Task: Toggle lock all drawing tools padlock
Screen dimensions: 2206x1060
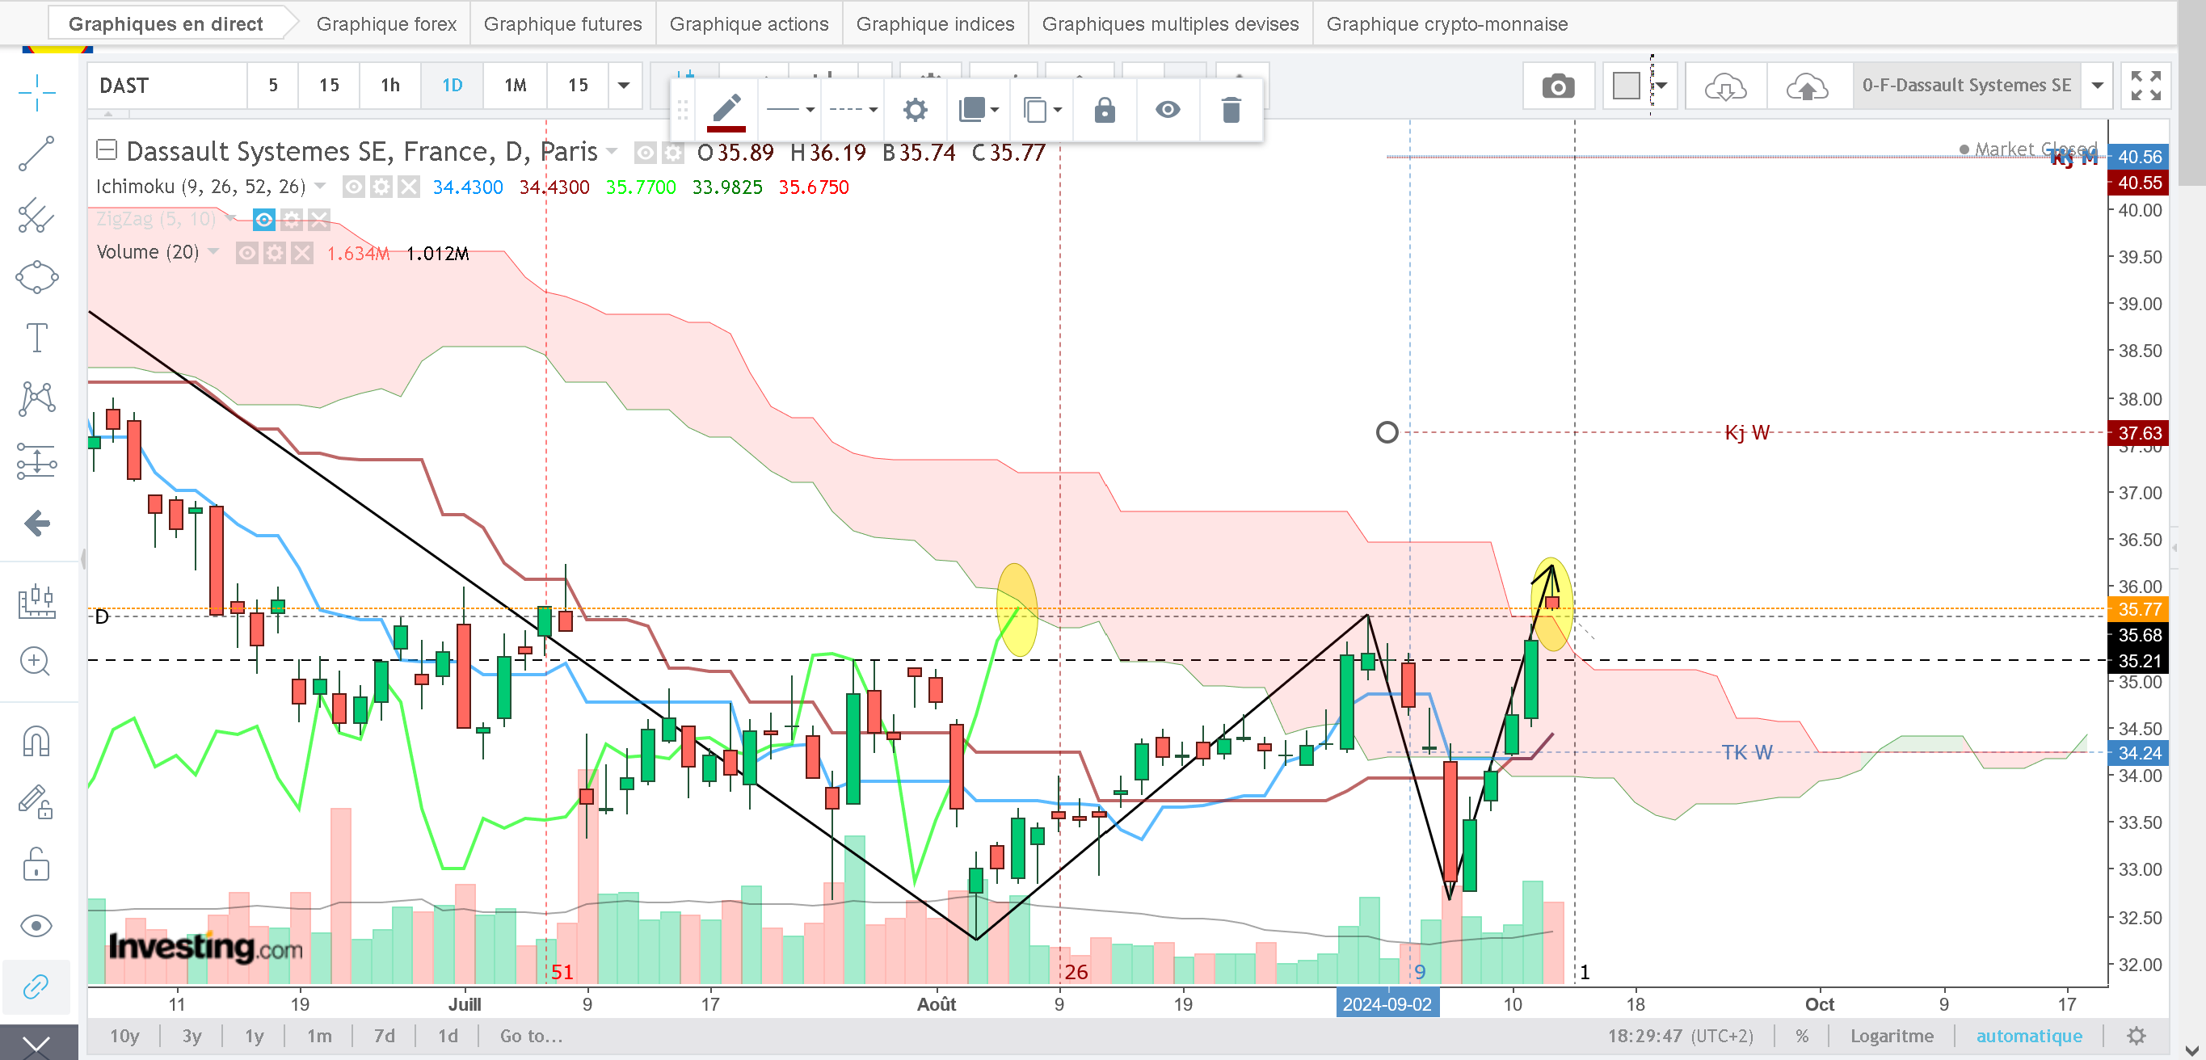Action: 36,864
